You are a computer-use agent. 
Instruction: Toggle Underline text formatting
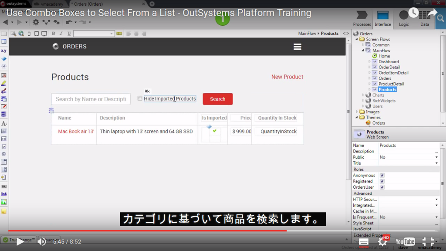click(69, 34)
